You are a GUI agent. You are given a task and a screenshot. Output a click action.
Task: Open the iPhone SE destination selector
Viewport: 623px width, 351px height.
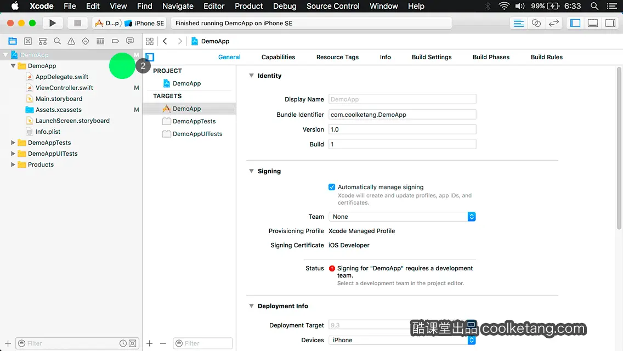pos(144,23)
